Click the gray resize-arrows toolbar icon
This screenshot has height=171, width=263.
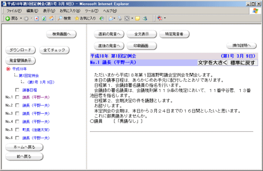[127, 18]
